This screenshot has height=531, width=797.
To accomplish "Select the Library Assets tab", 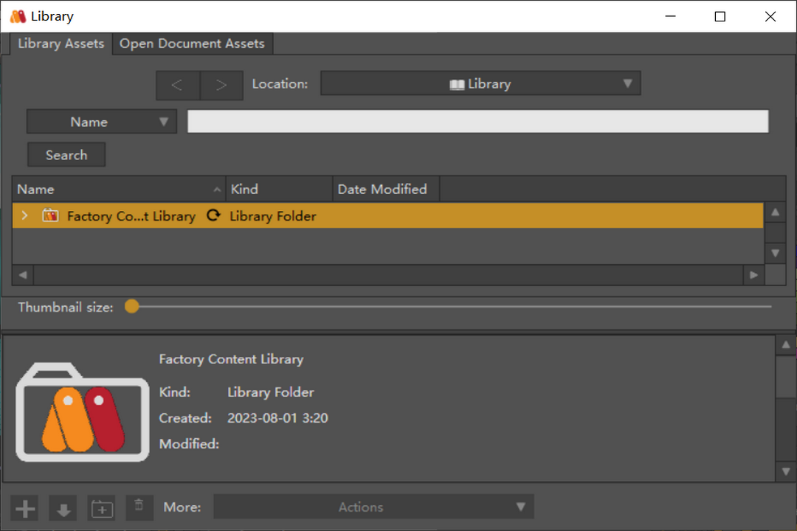I will tap(61, 44).
